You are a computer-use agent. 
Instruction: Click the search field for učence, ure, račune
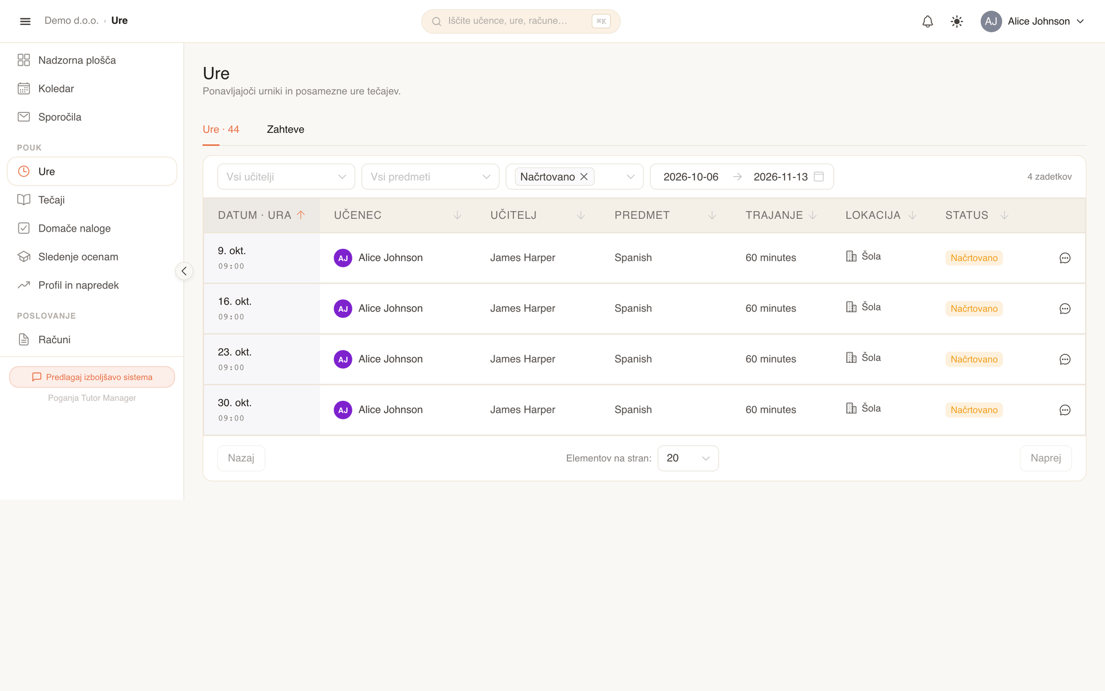520,21
